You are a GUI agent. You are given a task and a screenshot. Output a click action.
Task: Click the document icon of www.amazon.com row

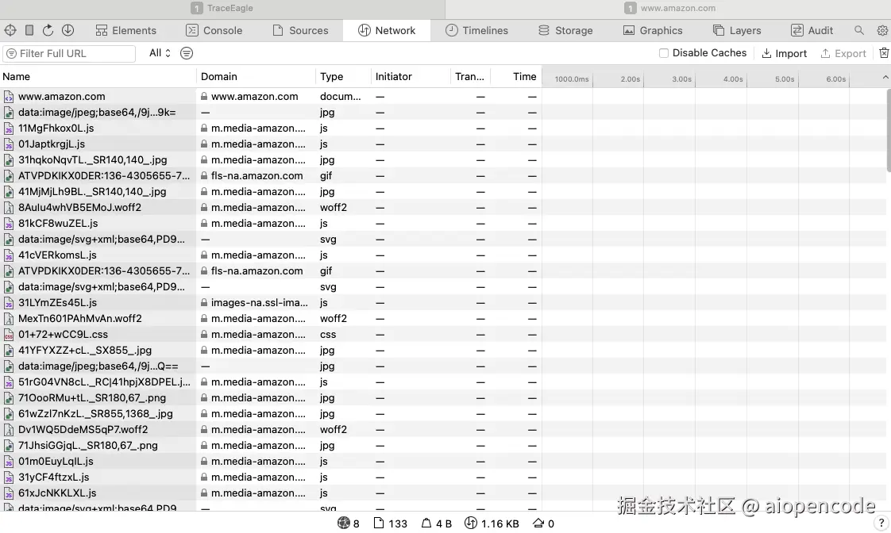coord(9,97)
